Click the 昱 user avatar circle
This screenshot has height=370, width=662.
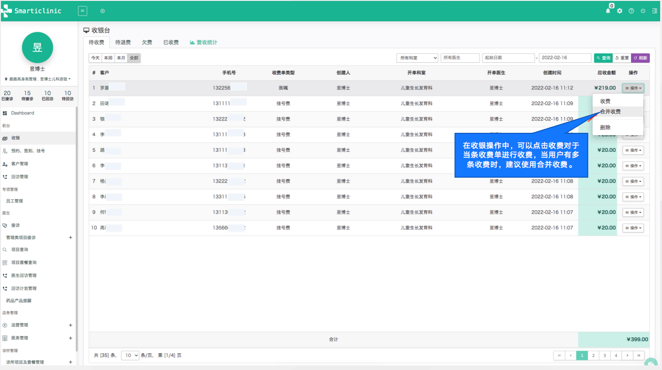click(37, 48)
